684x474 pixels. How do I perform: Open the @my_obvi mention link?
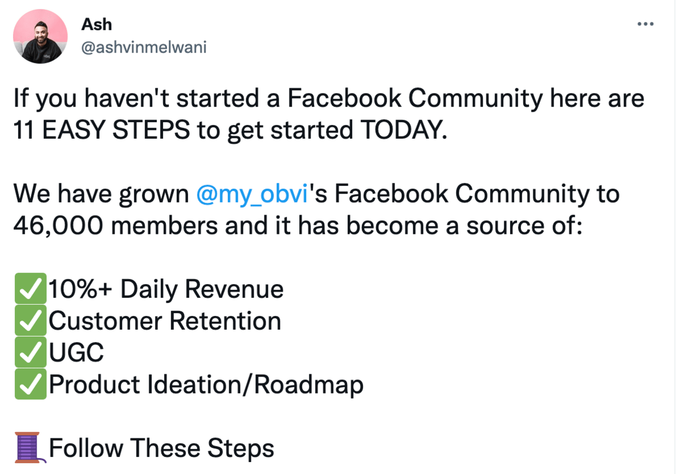tap(252, 195)
